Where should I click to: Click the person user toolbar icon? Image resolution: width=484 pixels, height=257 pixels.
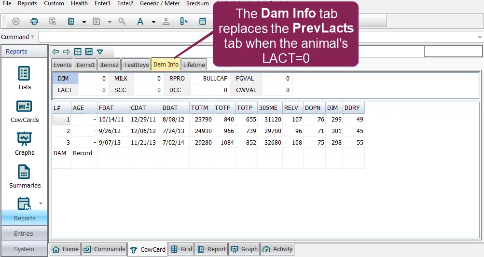[166, 21]
